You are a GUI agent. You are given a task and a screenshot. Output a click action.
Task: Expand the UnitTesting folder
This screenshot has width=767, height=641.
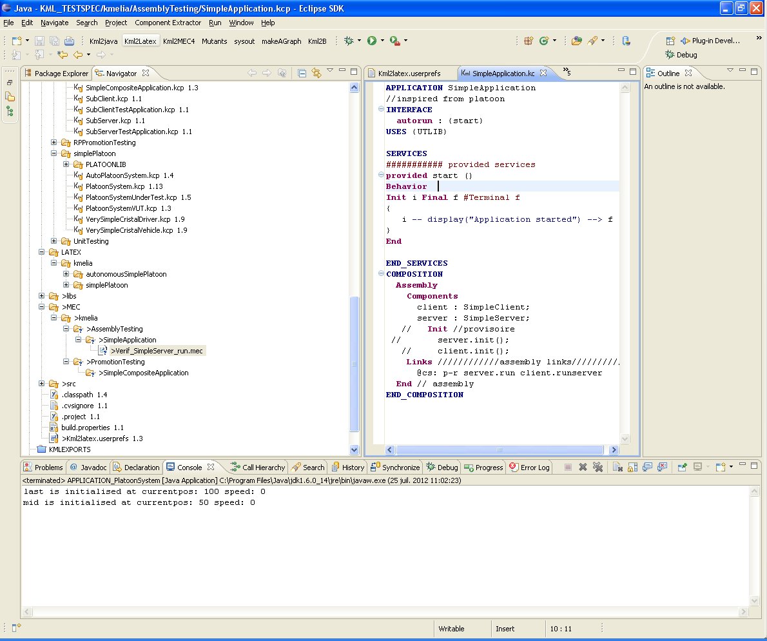tap(54, 241)
